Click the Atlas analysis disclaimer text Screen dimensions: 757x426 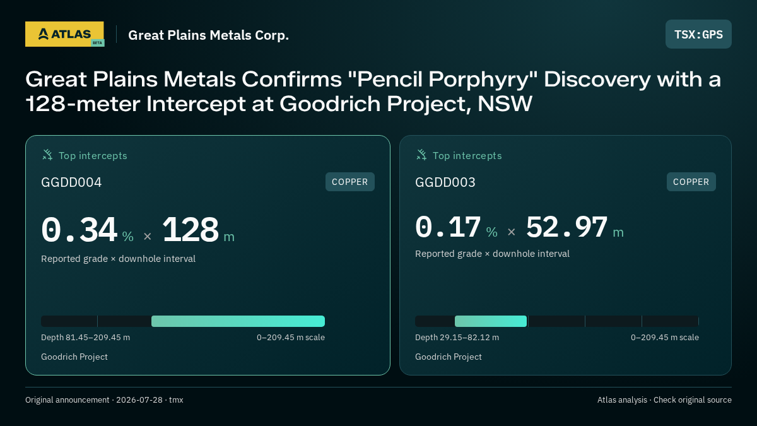[x=664, y=400]
